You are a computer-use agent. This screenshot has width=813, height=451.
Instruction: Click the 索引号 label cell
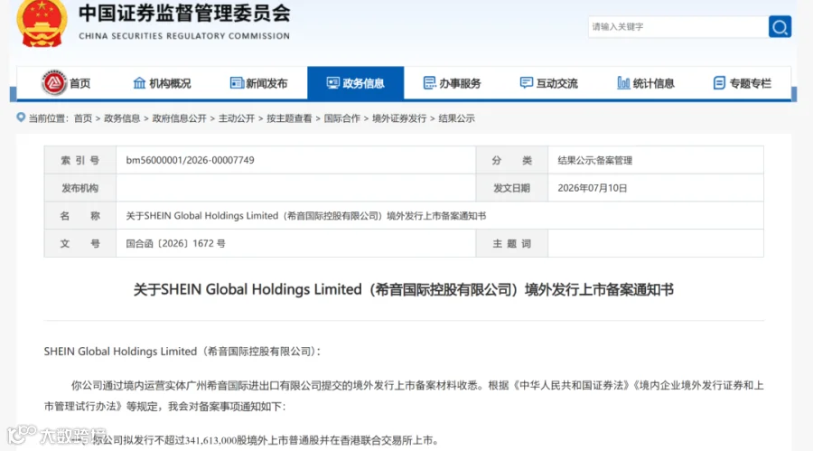79,160
